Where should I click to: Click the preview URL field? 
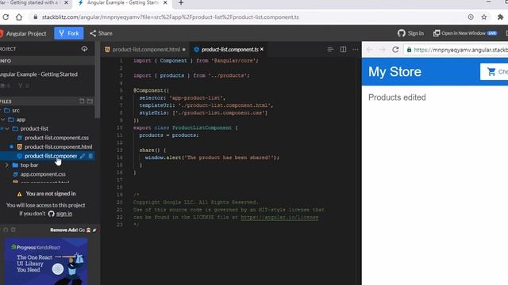457,50
